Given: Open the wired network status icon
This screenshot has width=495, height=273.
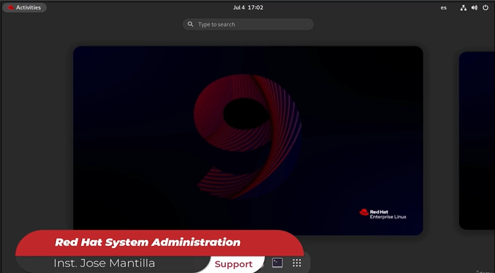Looking at the screenshot, I should (x=463, y=8).
